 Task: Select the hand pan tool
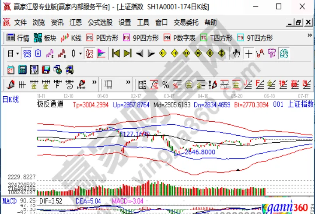tap(236, 54)
